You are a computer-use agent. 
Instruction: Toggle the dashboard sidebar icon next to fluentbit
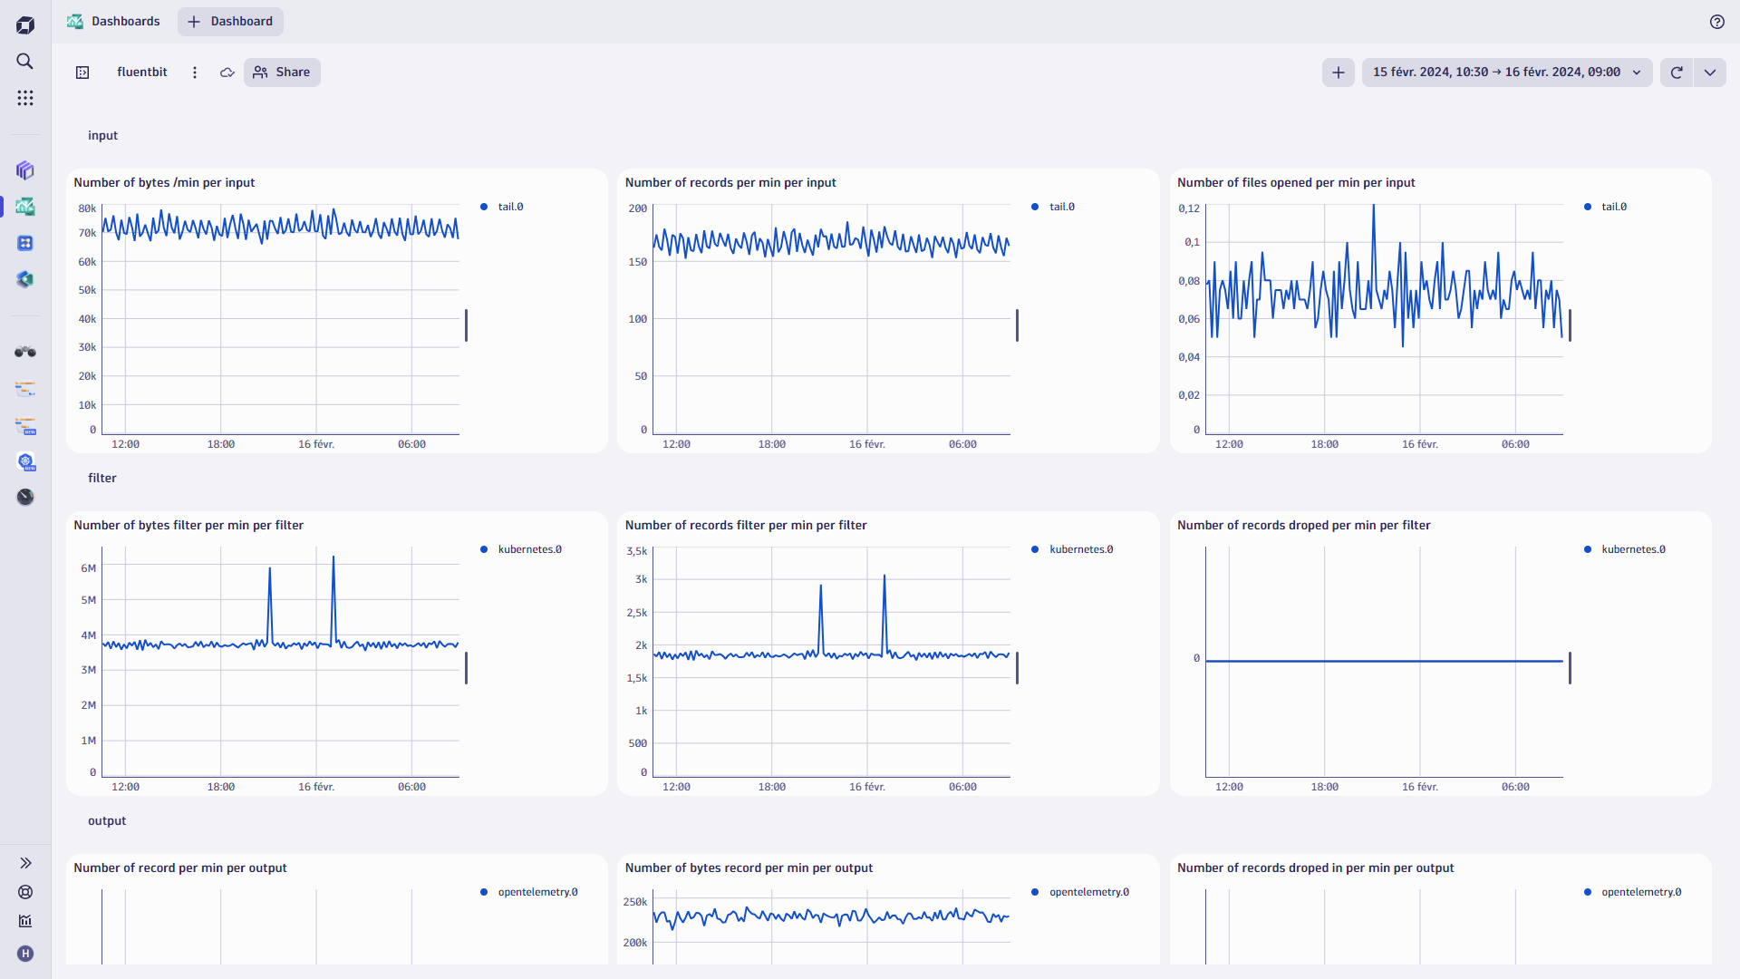(82, 72)
